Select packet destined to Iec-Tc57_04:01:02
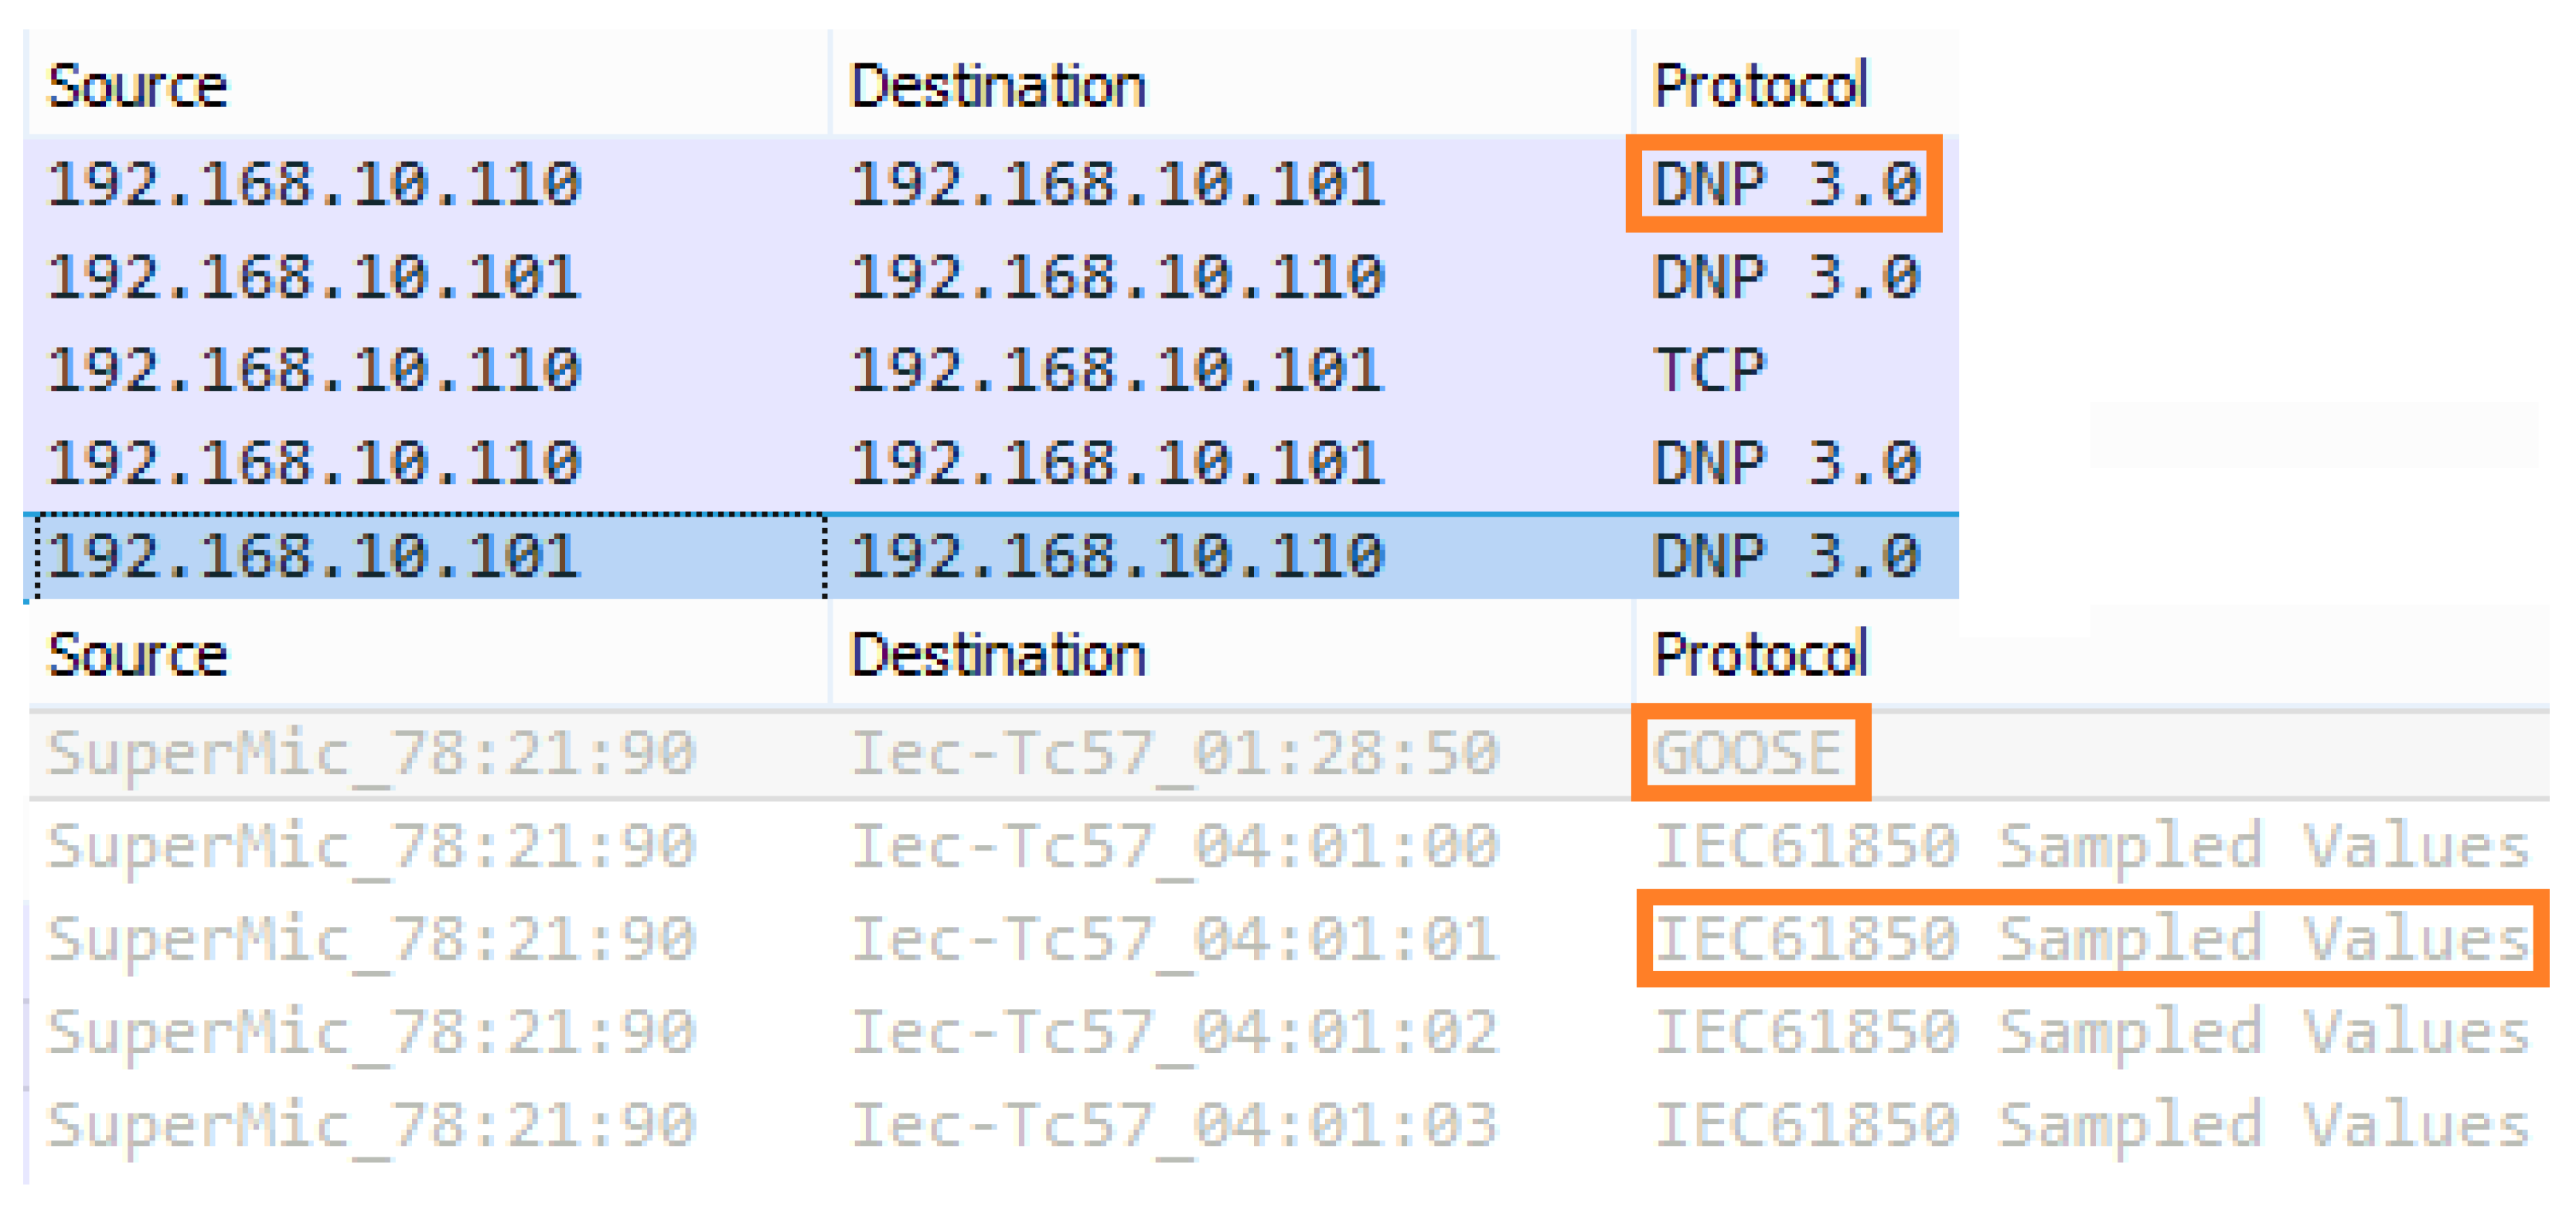The width and height of the screenshot is (2576, 1217). (x=1174, y=1032)
